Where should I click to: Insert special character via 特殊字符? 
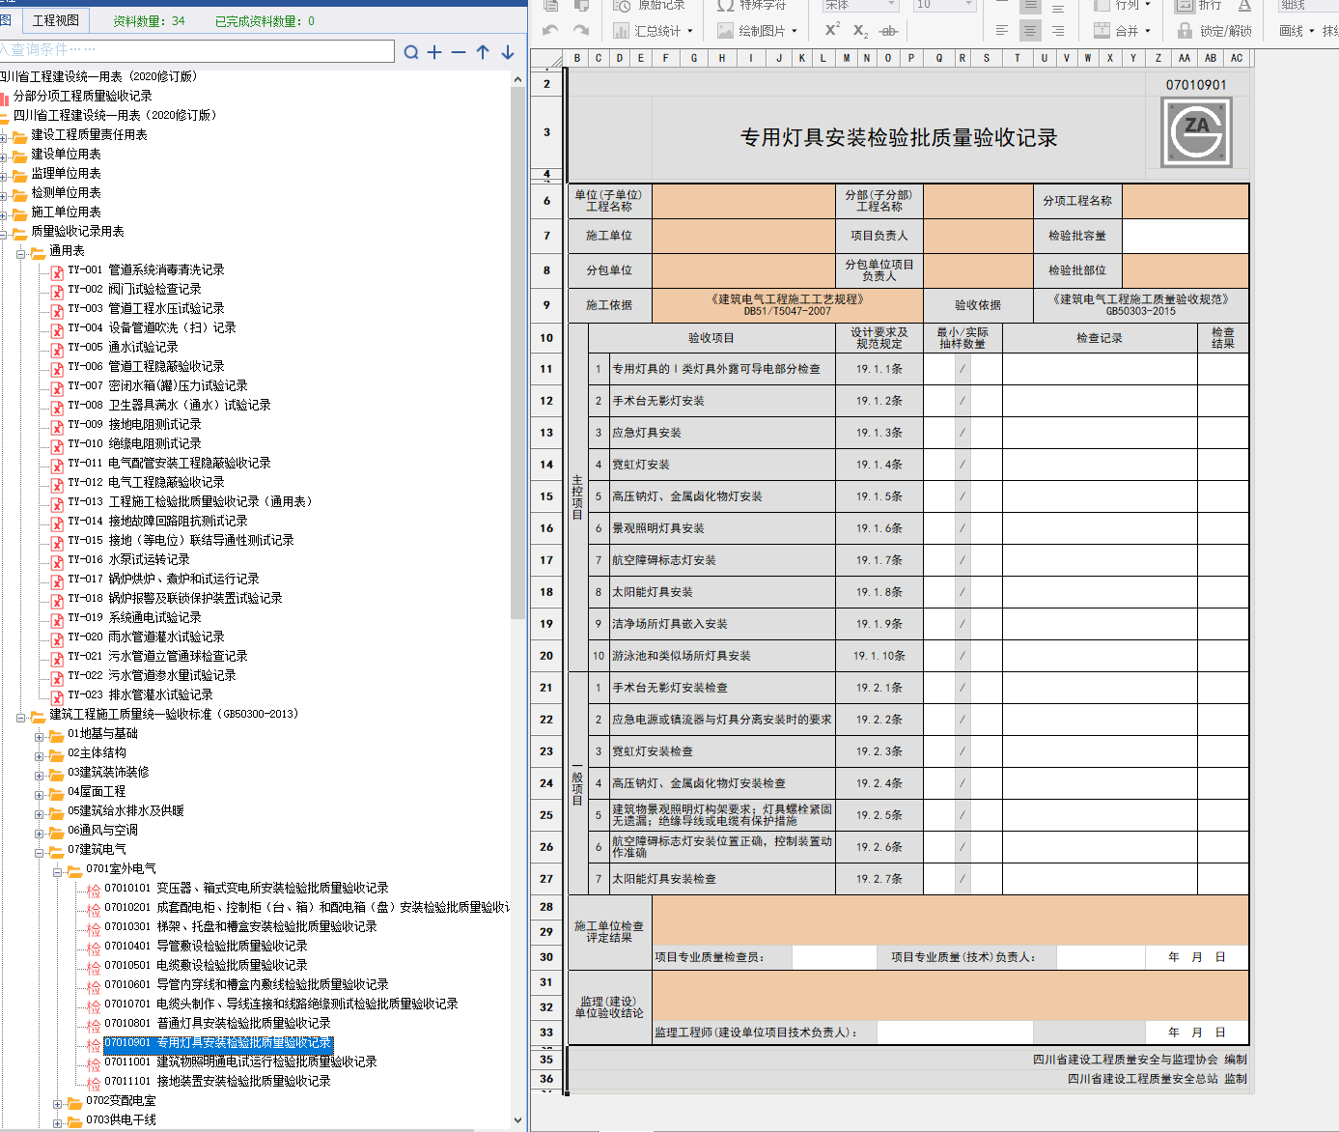pos(751,5)
